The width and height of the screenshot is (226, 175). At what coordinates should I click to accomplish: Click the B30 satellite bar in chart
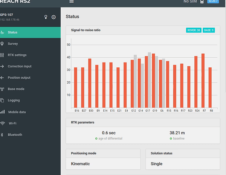click(90, 83)
